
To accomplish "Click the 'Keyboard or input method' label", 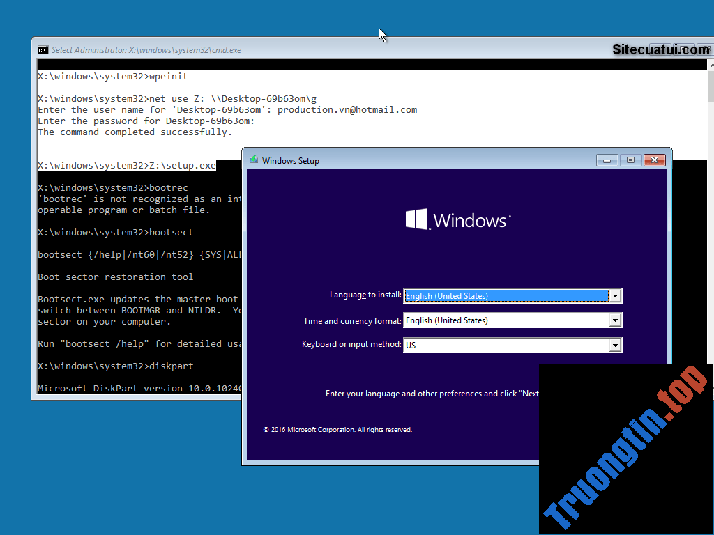I will (351, 345).
